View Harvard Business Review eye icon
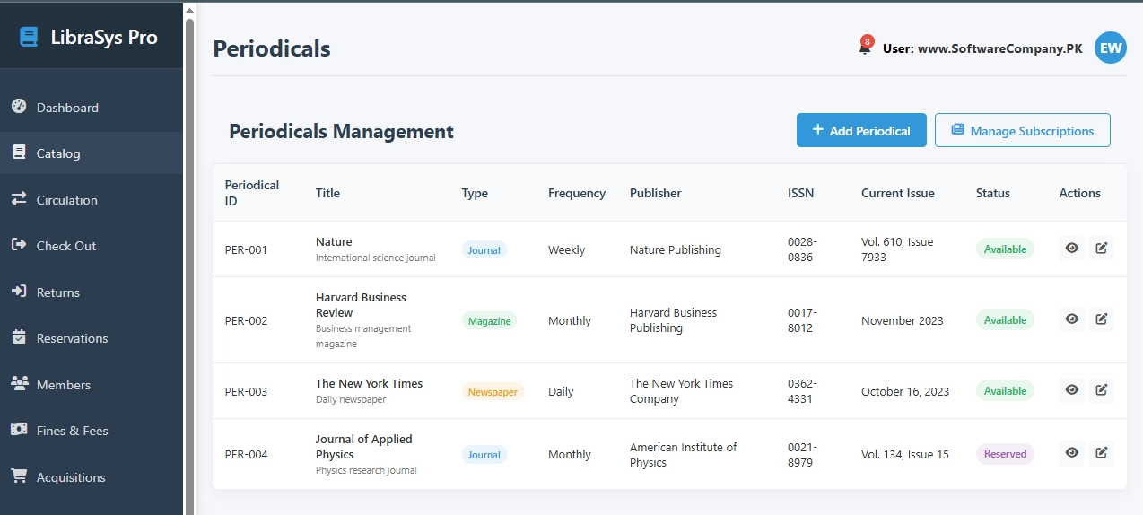The width and height of the screenshot is (1143, 515). click(x=1071, y=319)
